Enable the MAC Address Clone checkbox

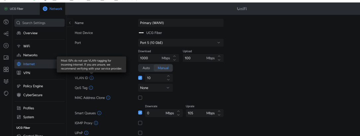(x=140, y=98)
